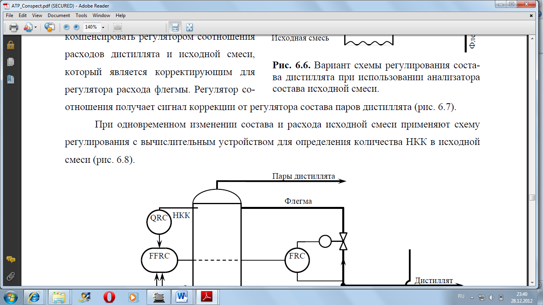Screen dimensions: 543x305
Task: Zoom in with the plus button
Action: (x=76, y=27)
